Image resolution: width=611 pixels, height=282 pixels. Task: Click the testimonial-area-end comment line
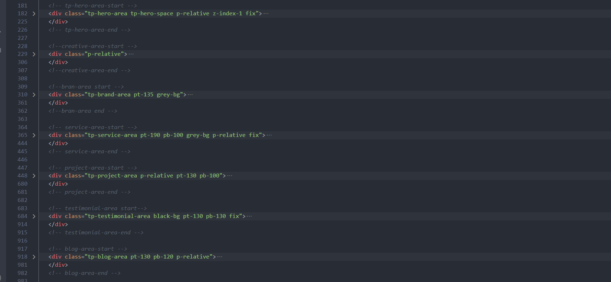point(96,233)
